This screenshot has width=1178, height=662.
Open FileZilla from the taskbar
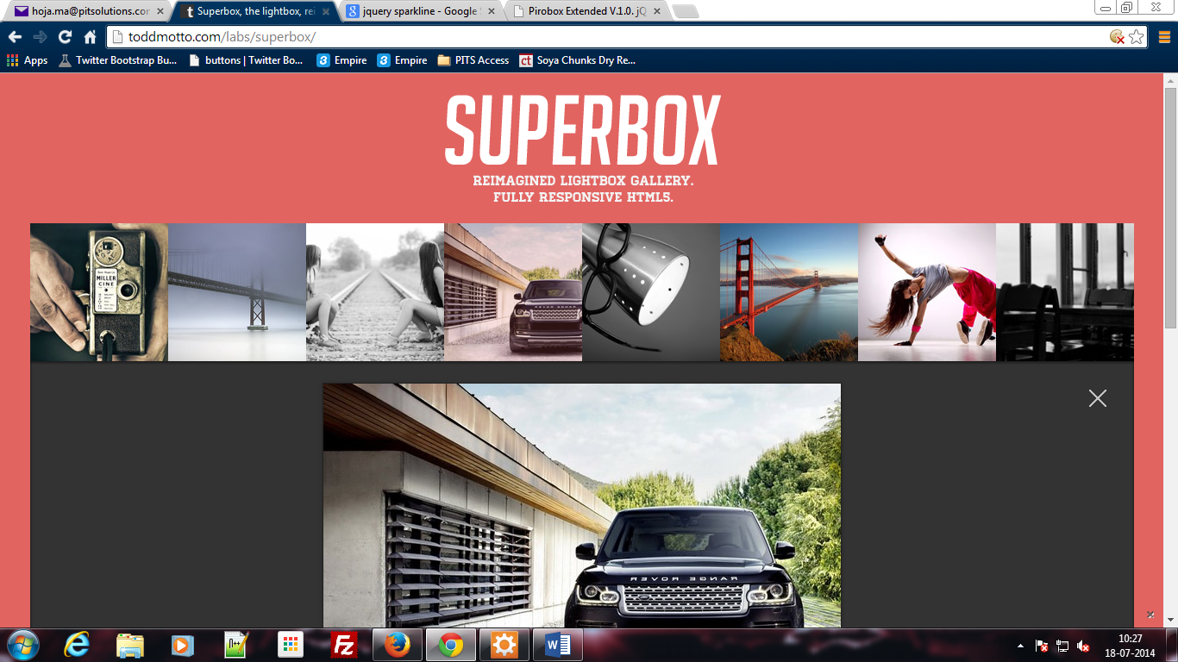tap(344, 645)
